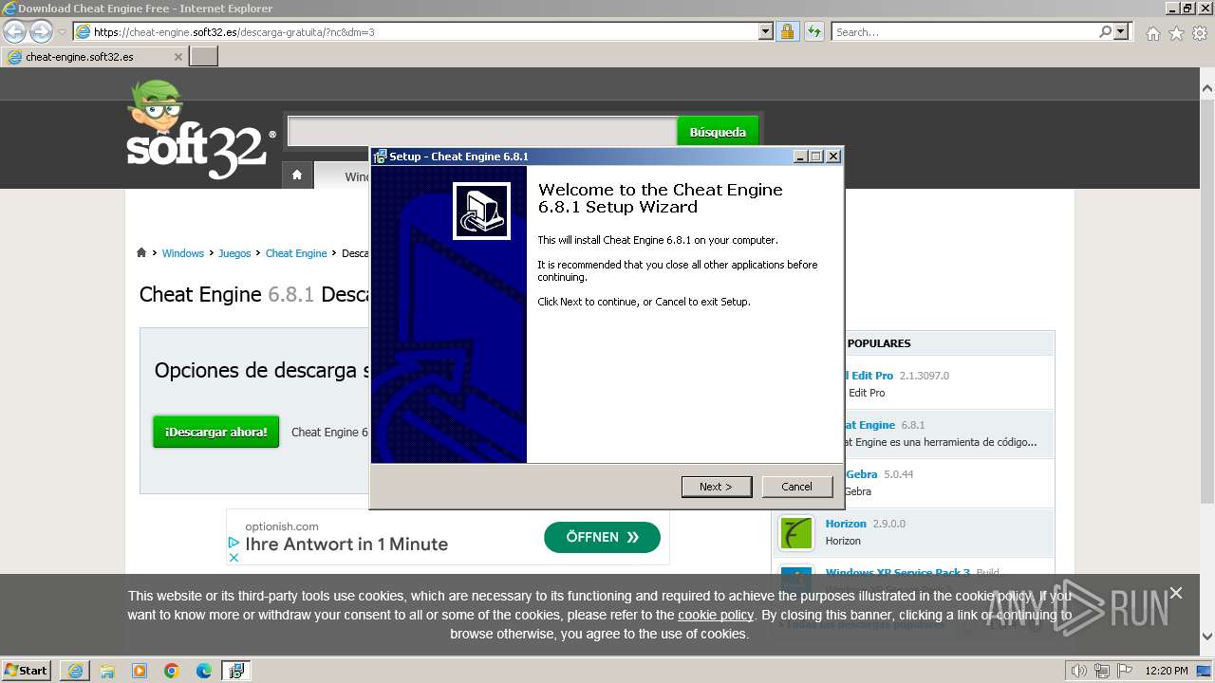This screenshot has height=683, width=1215.
Task: Dismiss cookie banner with X icon
Action: (x=1176, y=593)
